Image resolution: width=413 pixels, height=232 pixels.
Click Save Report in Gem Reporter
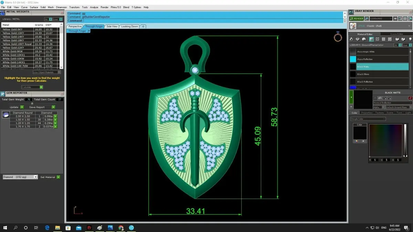[x=42, y=107]
